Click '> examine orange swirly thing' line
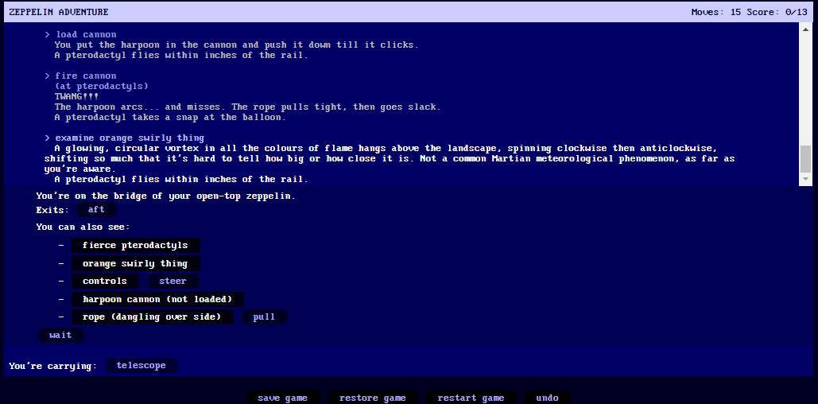 coord(124,138)
